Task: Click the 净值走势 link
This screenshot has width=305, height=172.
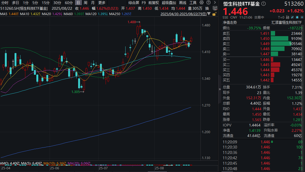Action: coord(230,22)
